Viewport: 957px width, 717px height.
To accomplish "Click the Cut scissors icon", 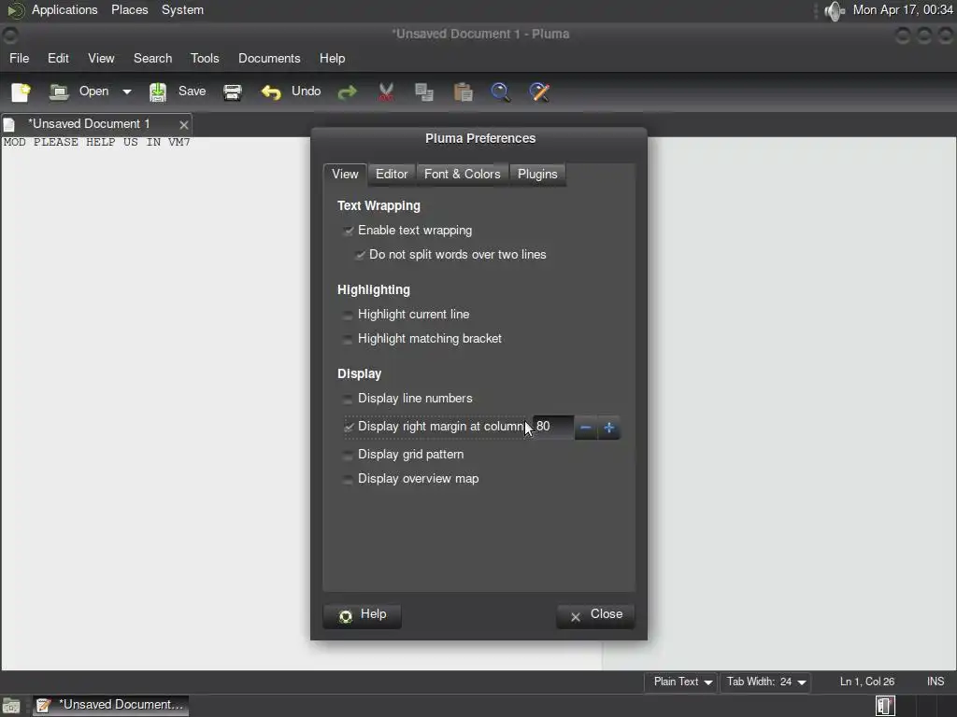I will pos(386,92).
